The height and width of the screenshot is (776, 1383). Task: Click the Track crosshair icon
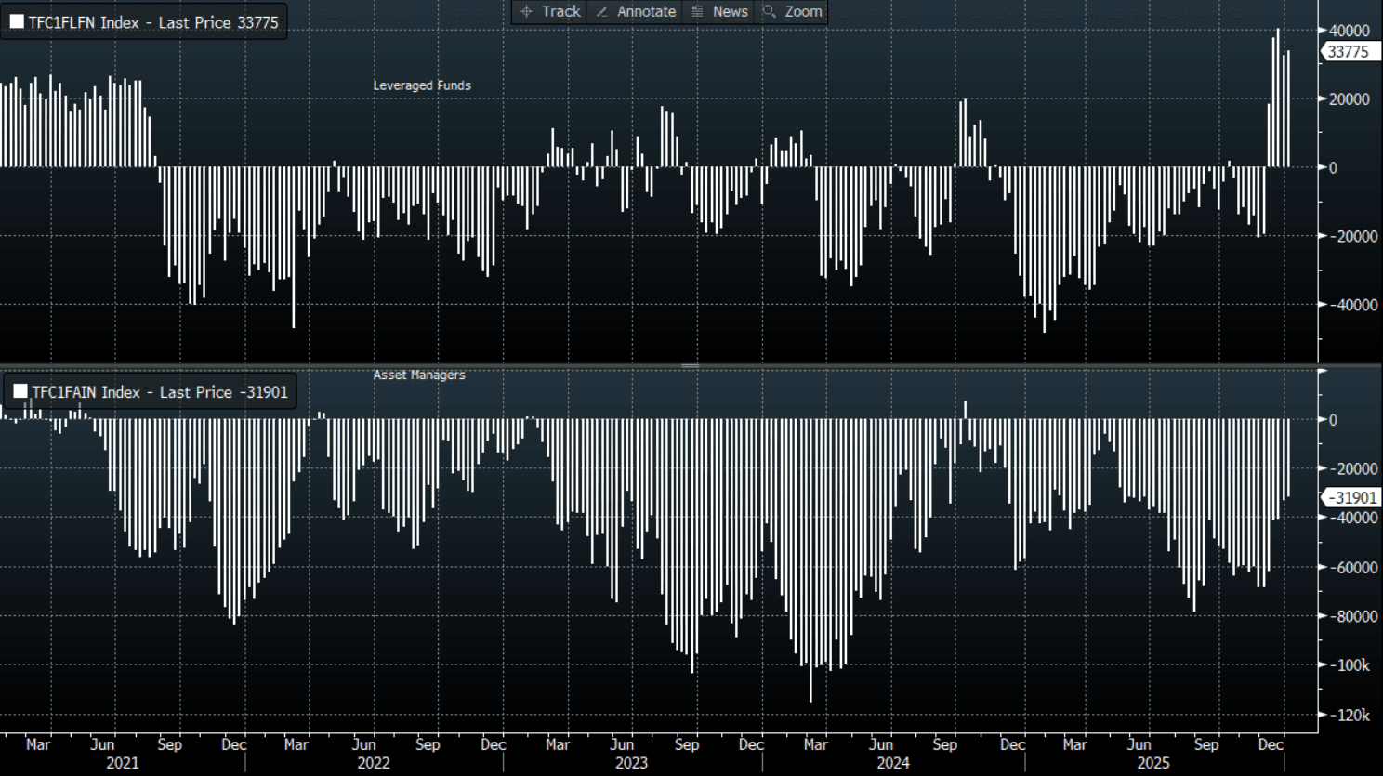click(x=526, y=12)
